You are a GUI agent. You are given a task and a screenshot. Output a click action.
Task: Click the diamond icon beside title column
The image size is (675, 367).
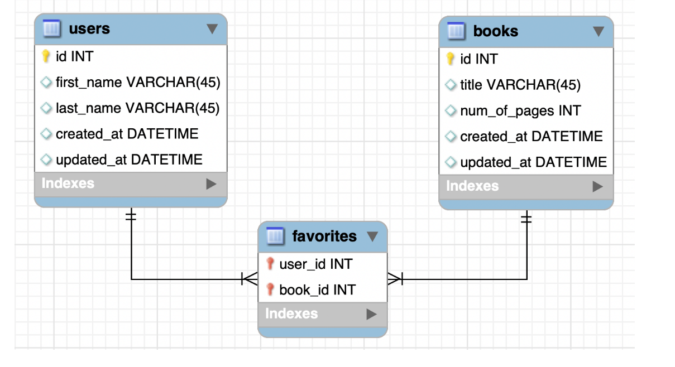[450, 85]
